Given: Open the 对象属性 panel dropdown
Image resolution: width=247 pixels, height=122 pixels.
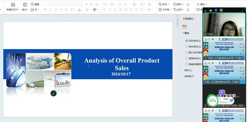Looking at the screenshot, I should pyautogui.click(x=189, y=19).
